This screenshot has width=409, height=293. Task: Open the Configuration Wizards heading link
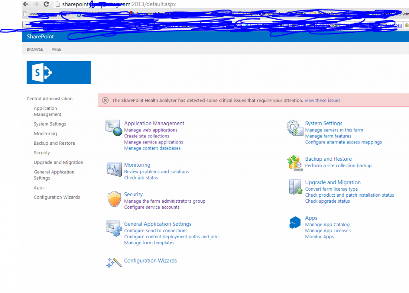click(151, 261)
